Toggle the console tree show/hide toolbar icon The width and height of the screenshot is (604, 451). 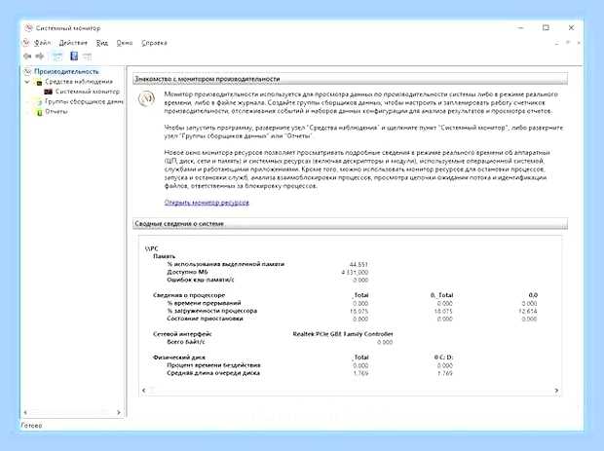57,56
